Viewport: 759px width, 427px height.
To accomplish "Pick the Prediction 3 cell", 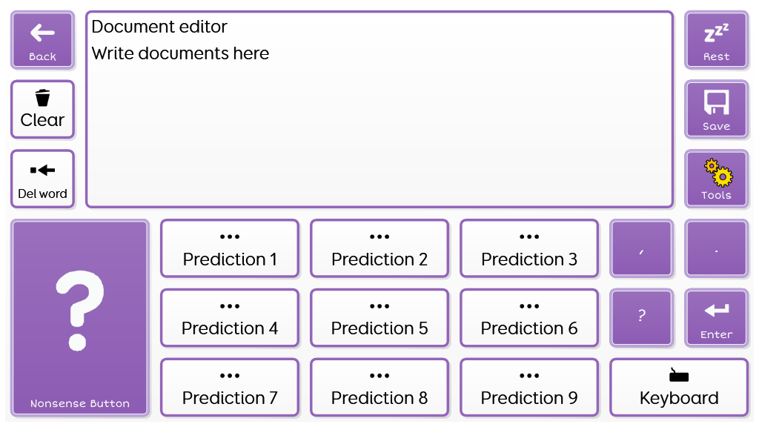I will tap(529, 248).
